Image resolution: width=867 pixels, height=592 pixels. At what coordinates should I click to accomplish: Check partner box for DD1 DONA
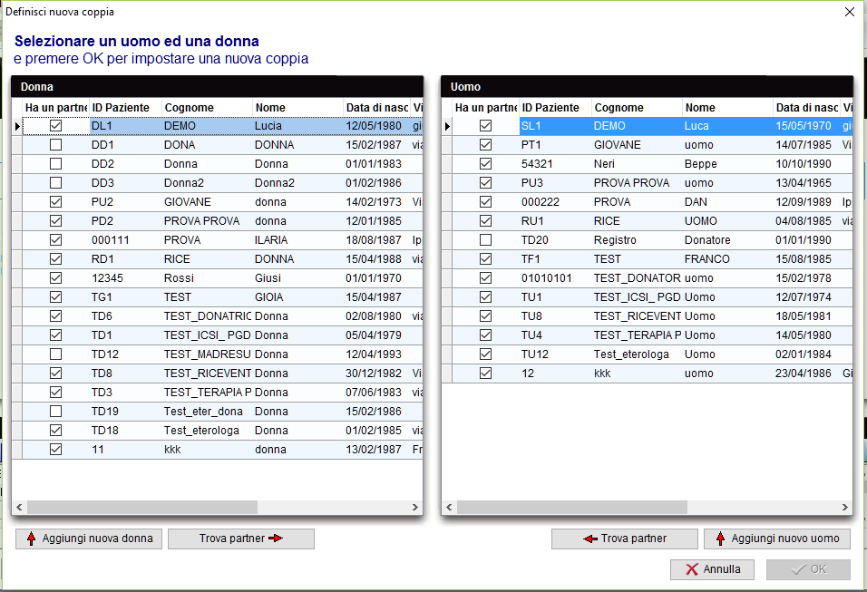(55, 145)
